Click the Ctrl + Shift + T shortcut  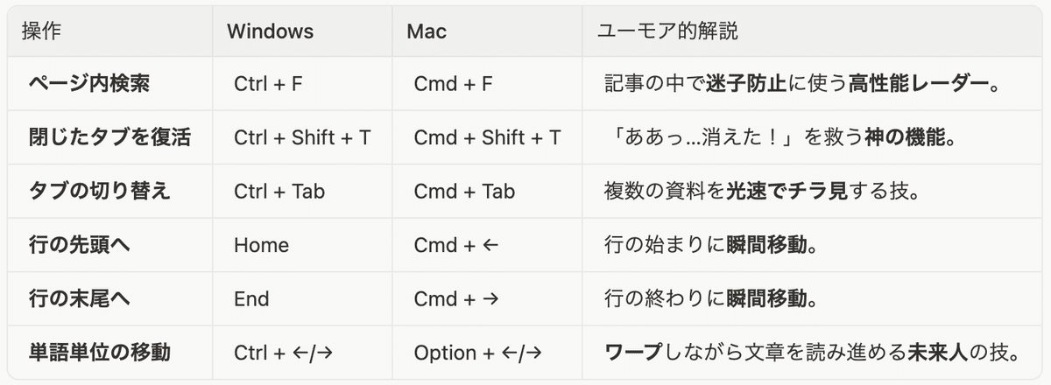click(x=302, y=137)
